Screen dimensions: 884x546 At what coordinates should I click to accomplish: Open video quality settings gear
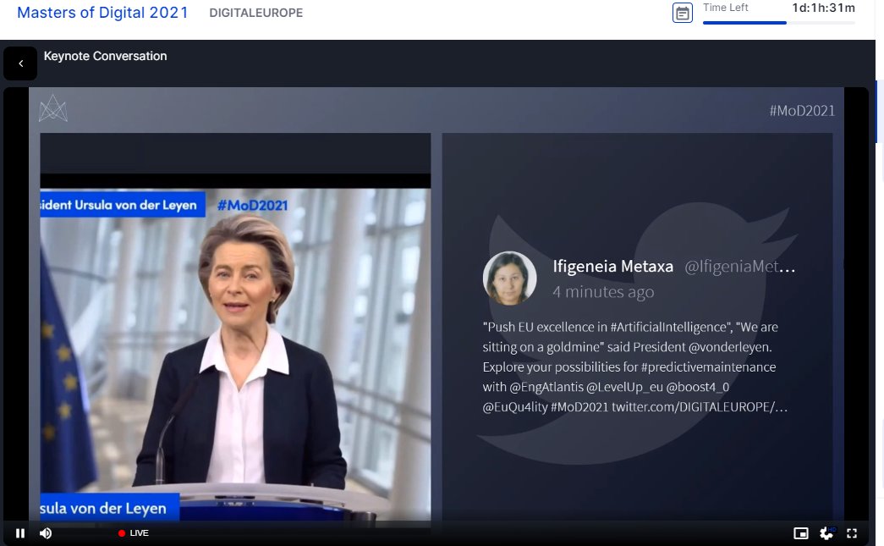click(x=827, y=533)
